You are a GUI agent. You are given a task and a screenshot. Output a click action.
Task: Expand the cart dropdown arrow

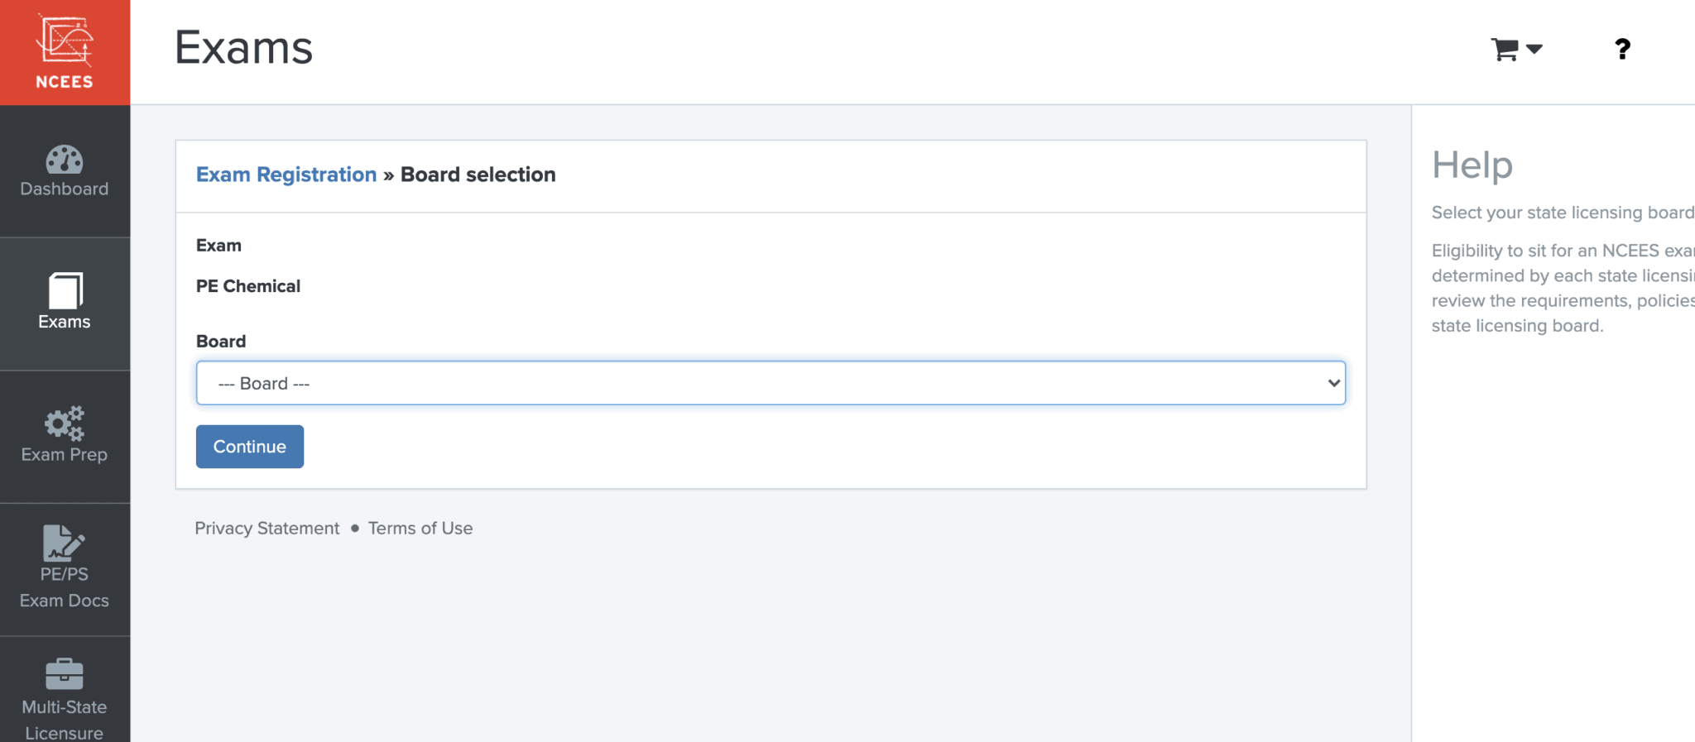(1534, 50)
